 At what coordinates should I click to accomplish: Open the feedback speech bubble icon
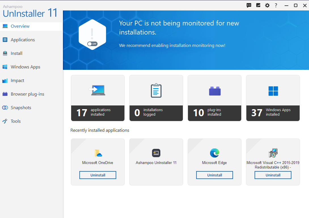coord(249,5)
